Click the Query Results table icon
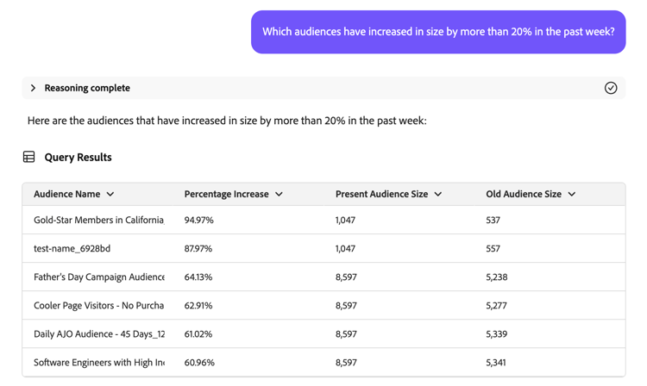 click(x=29, y=158)
